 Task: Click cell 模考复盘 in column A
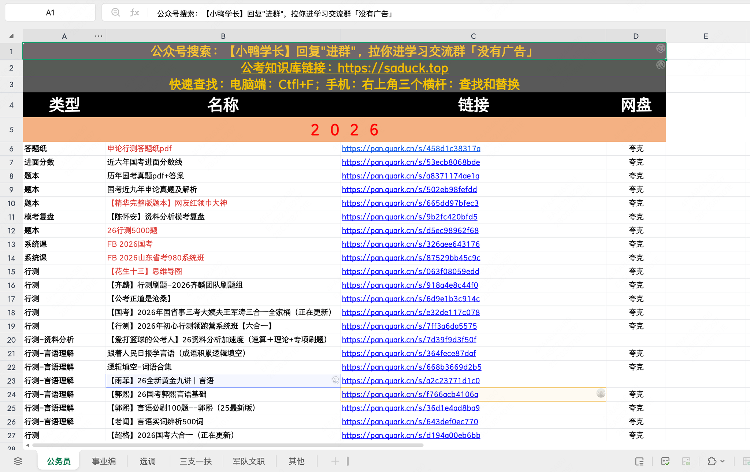coord(64,217)
